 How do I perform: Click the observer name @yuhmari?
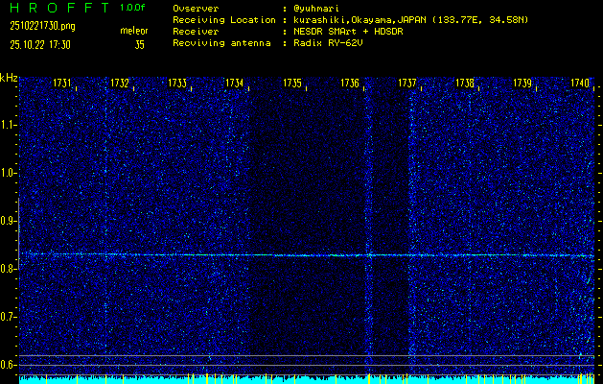[316, 9]
